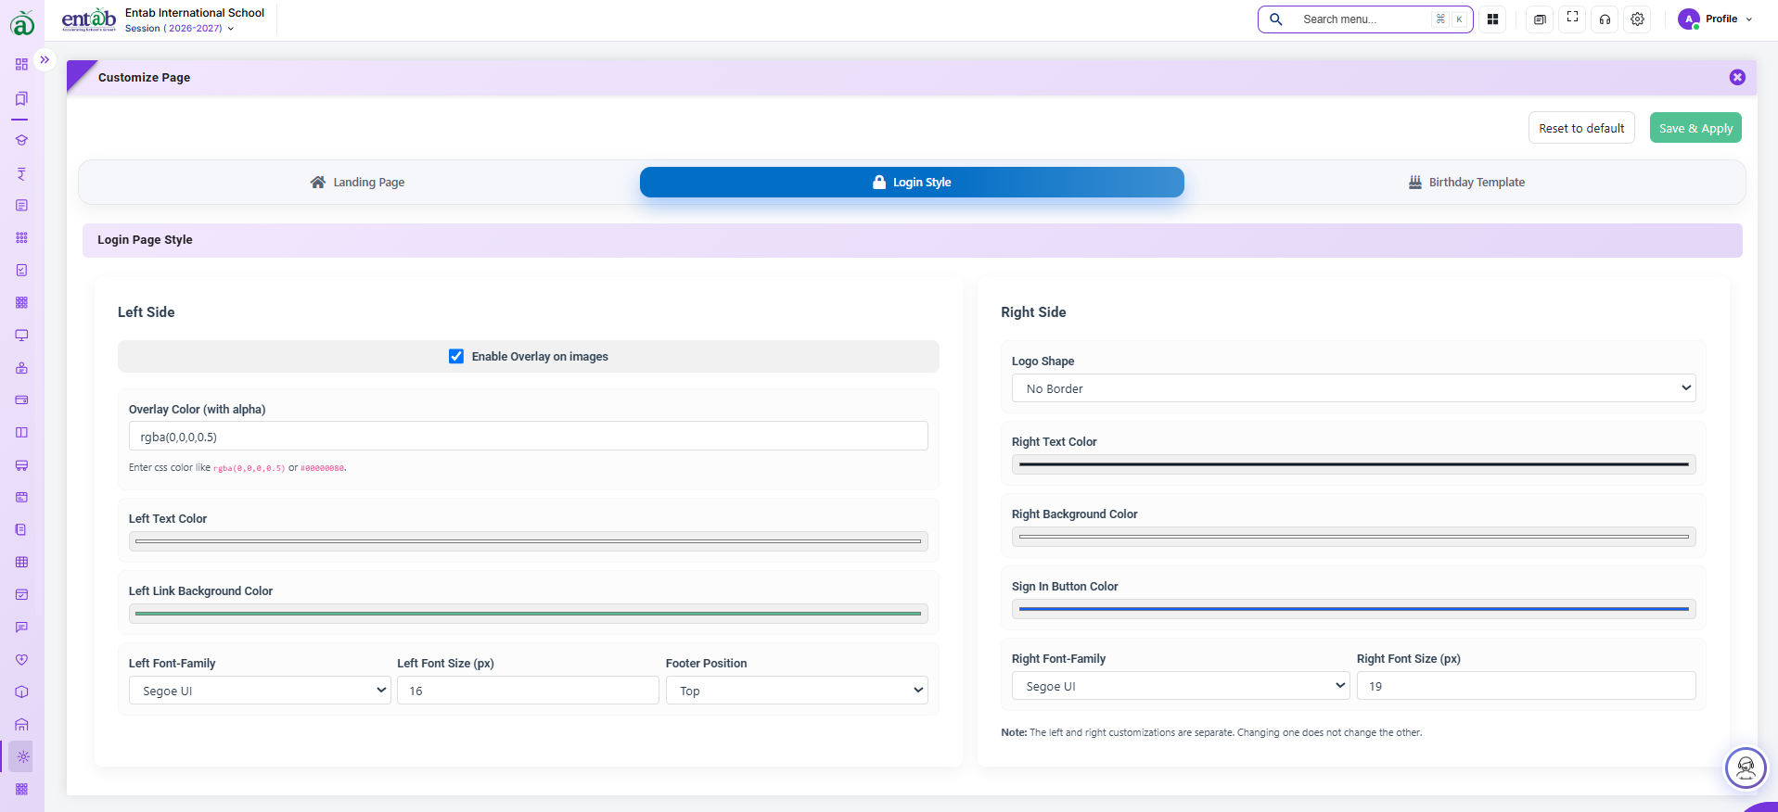Screen dimensions: 1778x812
Task: Open the wallet card sidebar icon
Action: tap(21, 400)
